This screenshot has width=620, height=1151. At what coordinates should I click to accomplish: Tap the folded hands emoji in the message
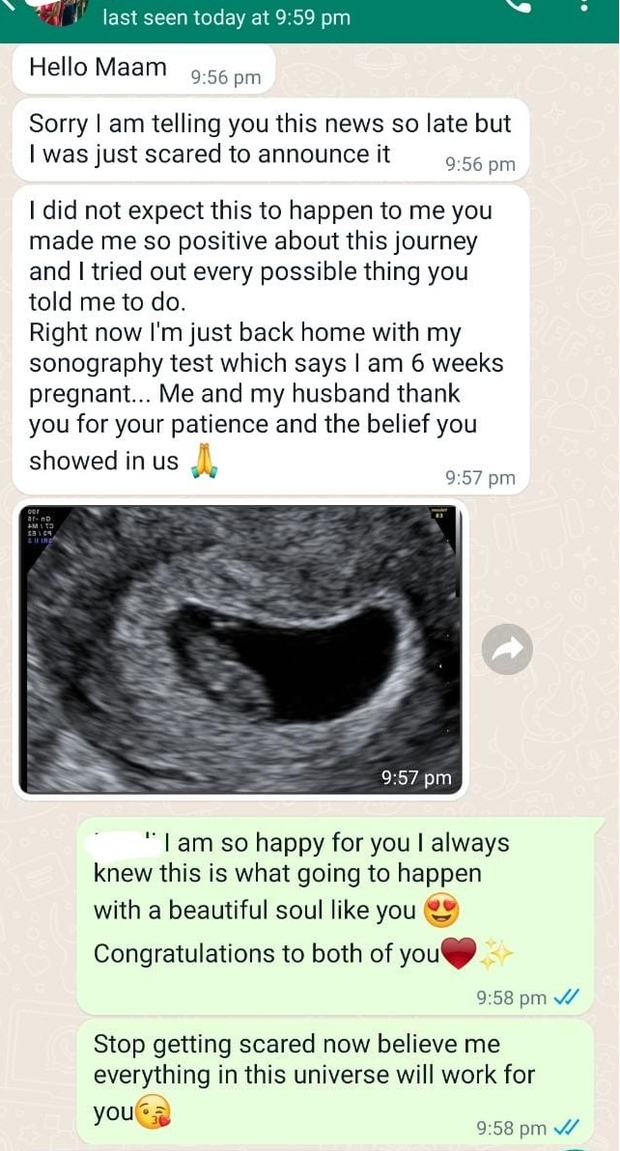tap(203, 461)
